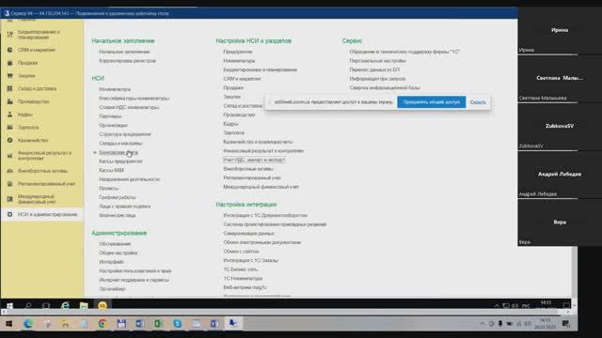This screenshot has width=602, height=338.
Task: Open Организации under НСИ
Action: coord(113,125)
